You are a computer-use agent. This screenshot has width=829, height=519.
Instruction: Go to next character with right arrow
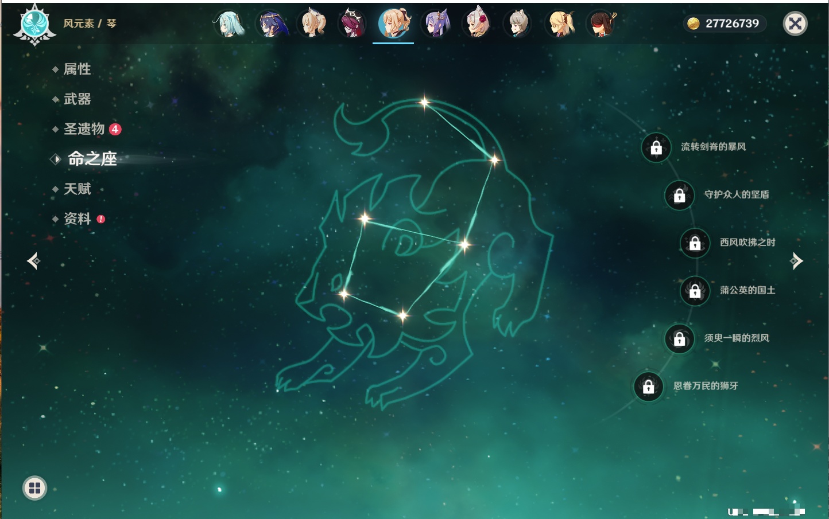[x=796, y=261]
